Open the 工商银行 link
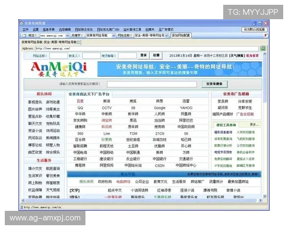Viewport: 288px width, 230px height. [80, 159]
